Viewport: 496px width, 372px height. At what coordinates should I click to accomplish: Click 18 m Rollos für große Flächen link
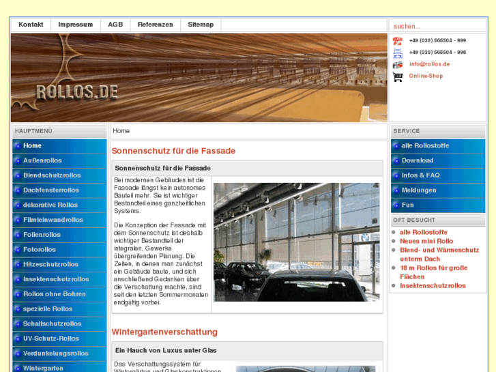434,272
